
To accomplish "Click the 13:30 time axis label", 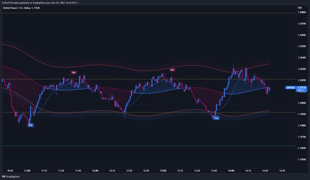I will (x=197, y=171).
